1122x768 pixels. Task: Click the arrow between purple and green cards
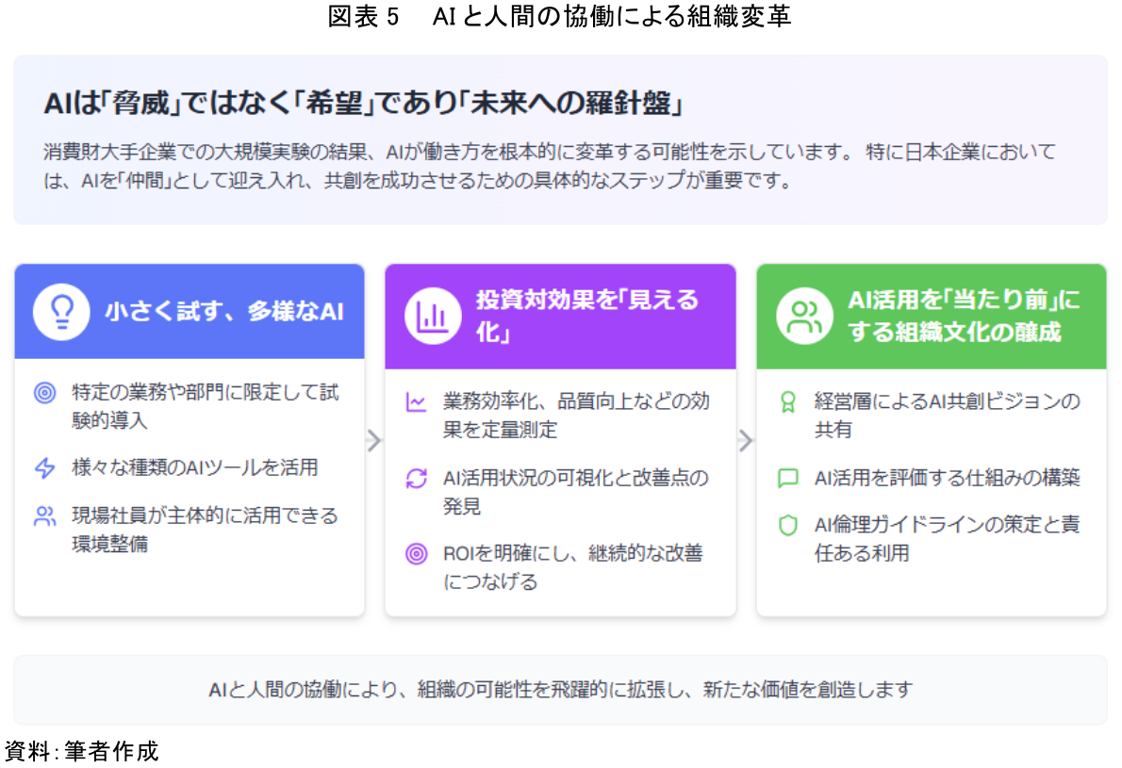[746, 439]
